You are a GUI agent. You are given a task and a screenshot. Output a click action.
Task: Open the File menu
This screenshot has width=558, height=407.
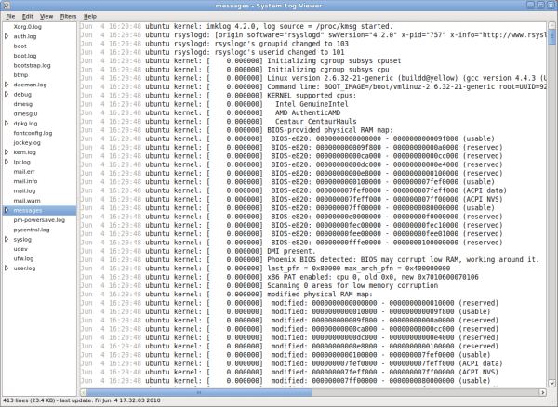click(x=10, y=17)
